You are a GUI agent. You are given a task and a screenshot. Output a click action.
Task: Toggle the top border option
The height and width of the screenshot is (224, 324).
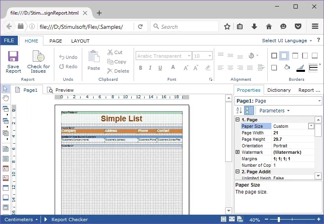click(x=295, y=56)
